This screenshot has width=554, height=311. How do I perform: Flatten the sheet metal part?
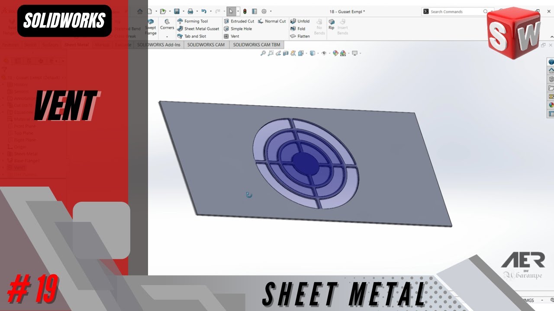[x=300, y=36]
